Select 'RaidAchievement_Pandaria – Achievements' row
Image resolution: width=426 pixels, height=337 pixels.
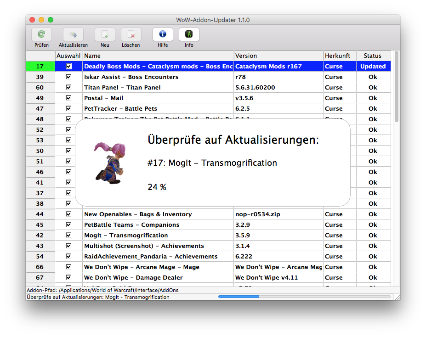(208, 256)
